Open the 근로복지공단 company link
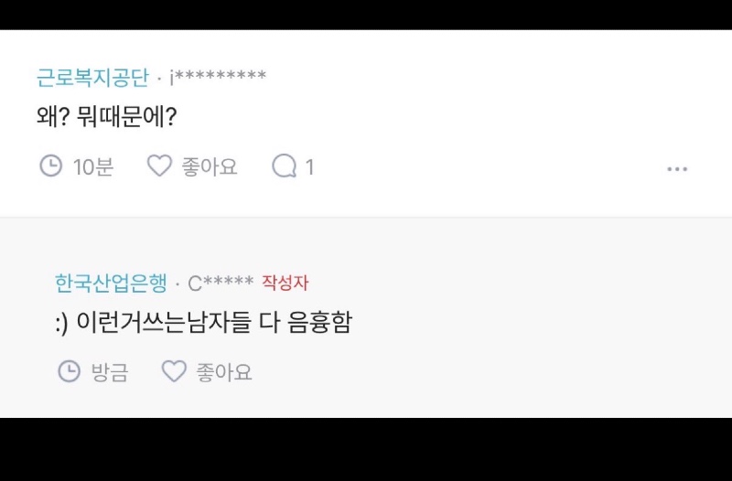The image size is (732, 481). 91,78
